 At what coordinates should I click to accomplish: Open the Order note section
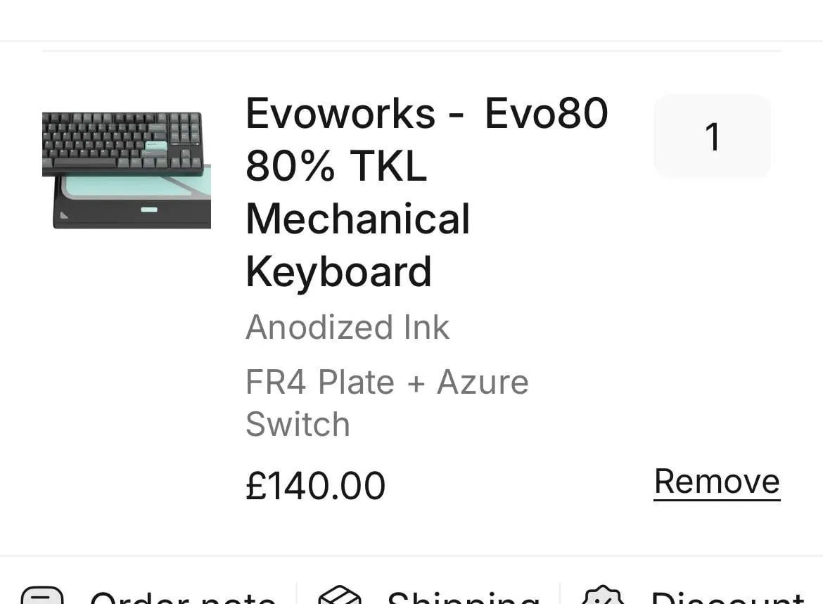point(181,598)
